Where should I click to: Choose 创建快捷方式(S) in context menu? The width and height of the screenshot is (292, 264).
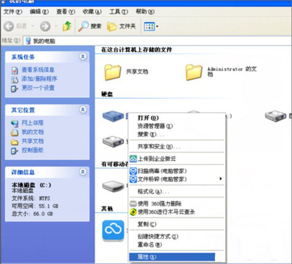(177, 236)
